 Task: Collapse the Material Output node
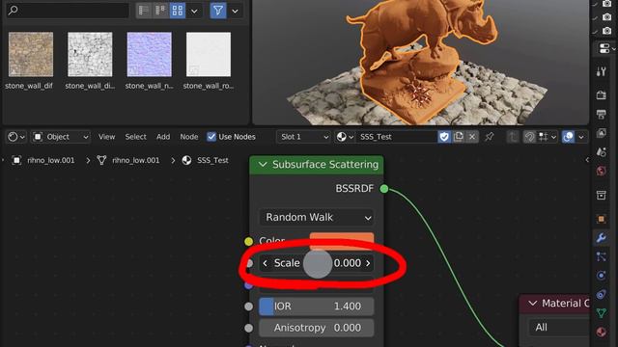point(533,304)
